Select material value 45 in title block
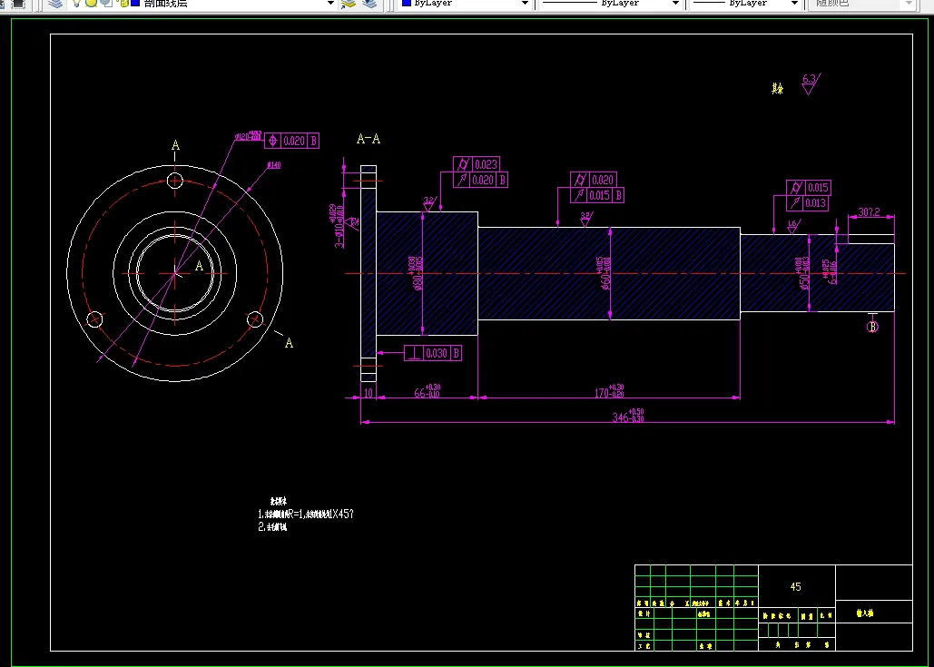The height and width of the screenshot is (667, 934). [795, 586]
